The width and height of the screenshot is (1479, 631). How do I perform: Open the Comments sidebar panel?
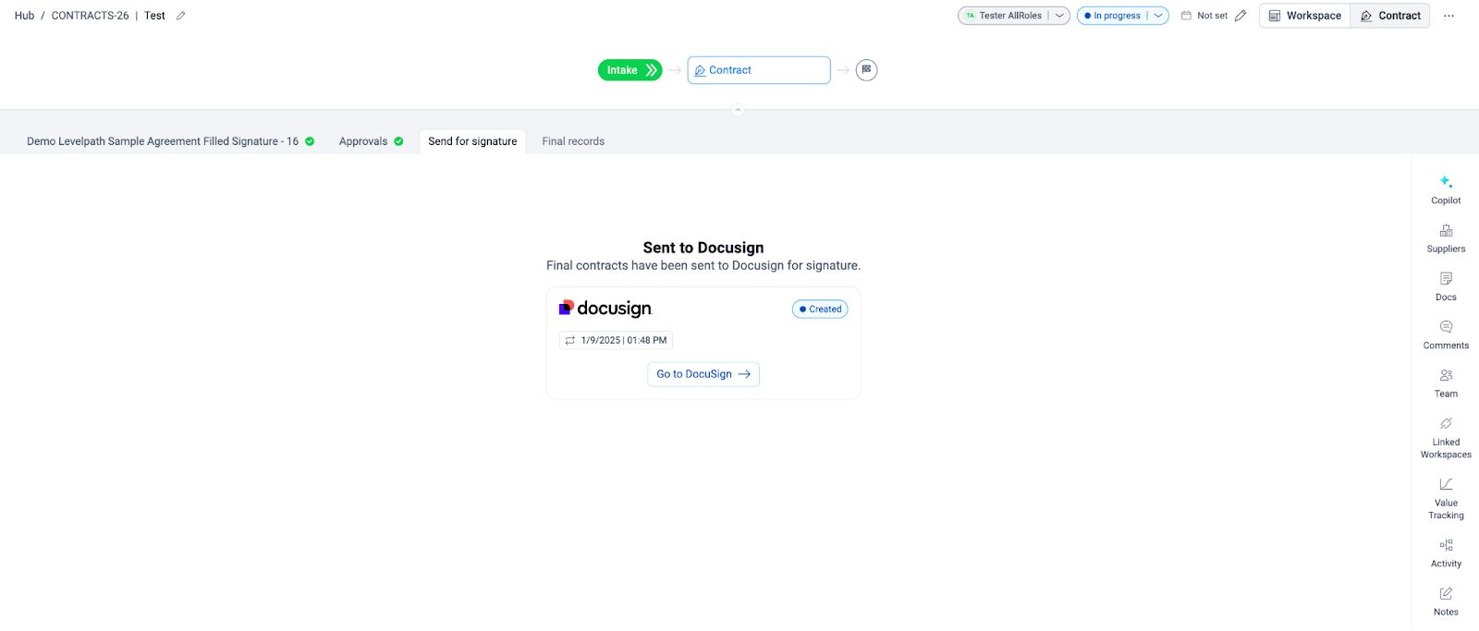(1446, 334)
